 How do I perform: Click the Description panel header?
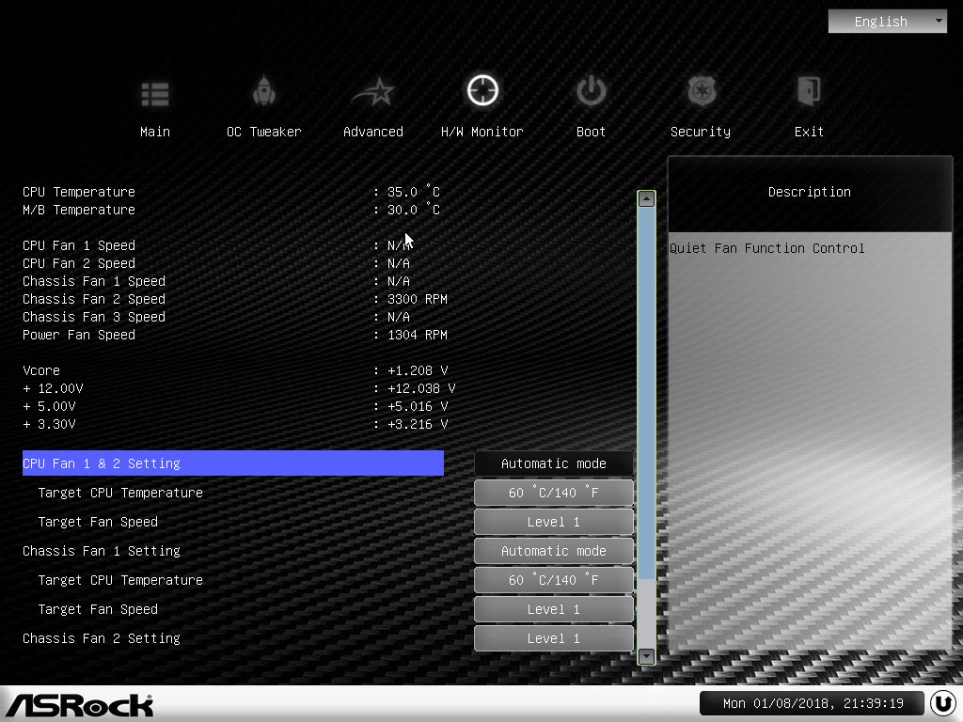[x=810, y=192]
